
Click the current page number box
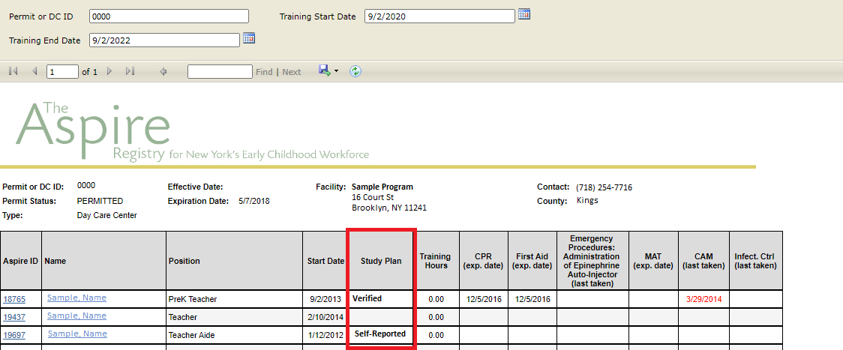coord(62,72)
